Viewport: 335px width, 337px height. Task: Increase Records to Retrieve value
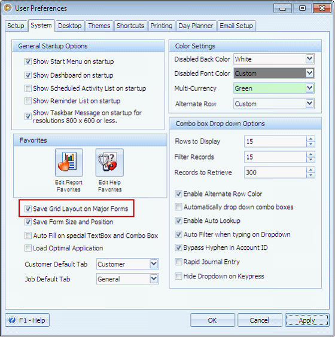310,170
